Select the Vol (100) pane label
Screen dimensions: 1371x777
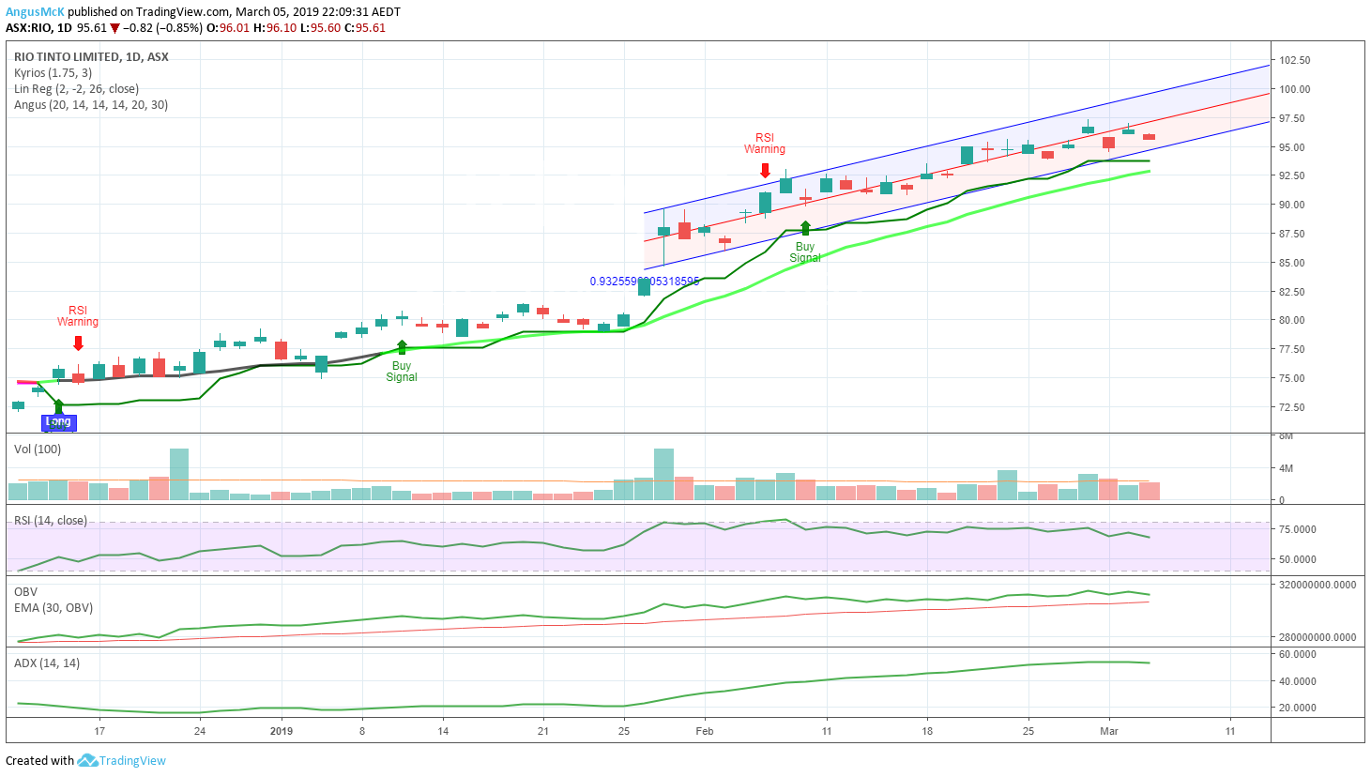(38, 449)
